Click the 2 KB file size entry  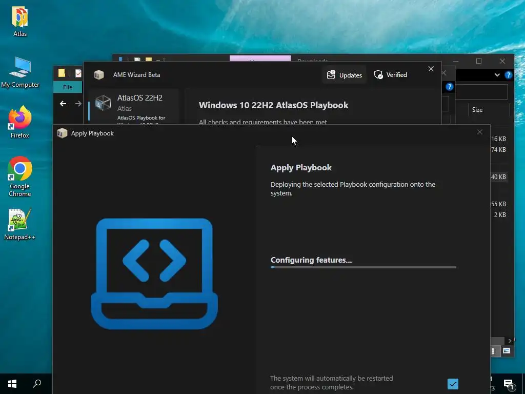(500, 215)
